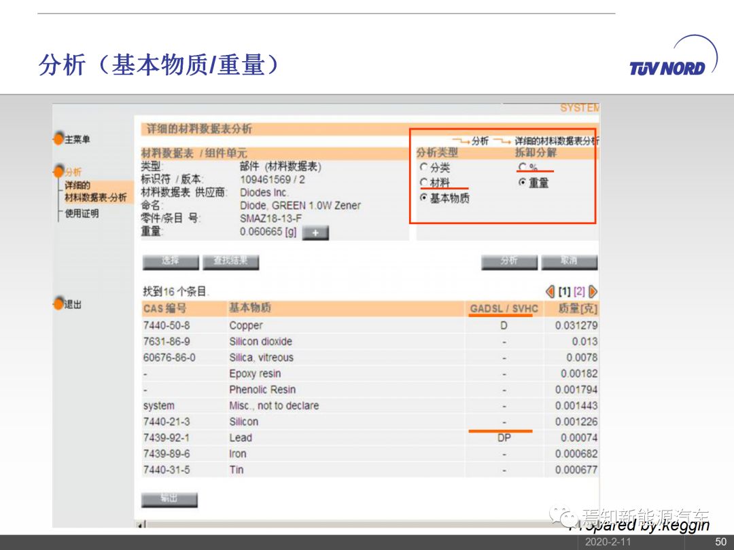Jump to results page [2]
734x550 pixels.
tap(579, 291)
